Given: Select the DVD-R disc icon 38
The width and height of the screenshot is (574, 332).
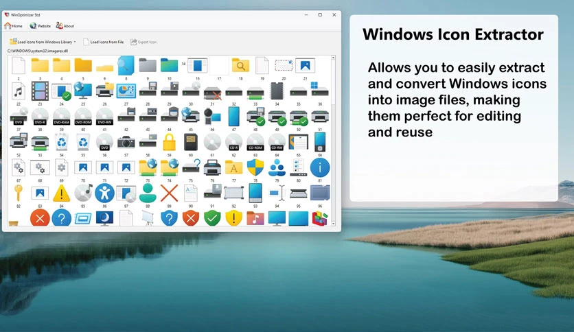Looking at the screenshot, I should point(40,117).
